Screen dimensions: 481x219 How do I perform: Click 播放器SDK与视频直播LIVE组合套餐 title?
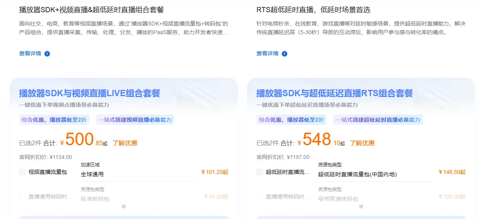point(90,93)
